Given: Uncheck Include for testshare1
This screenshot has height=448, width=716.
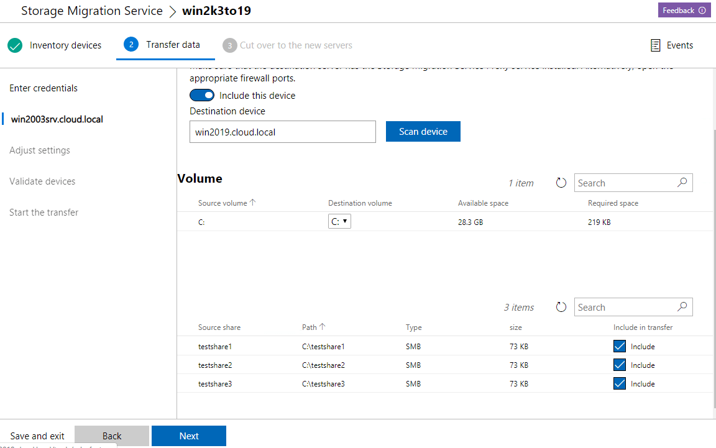Looking at the screenshot, I should coord(619,346).
